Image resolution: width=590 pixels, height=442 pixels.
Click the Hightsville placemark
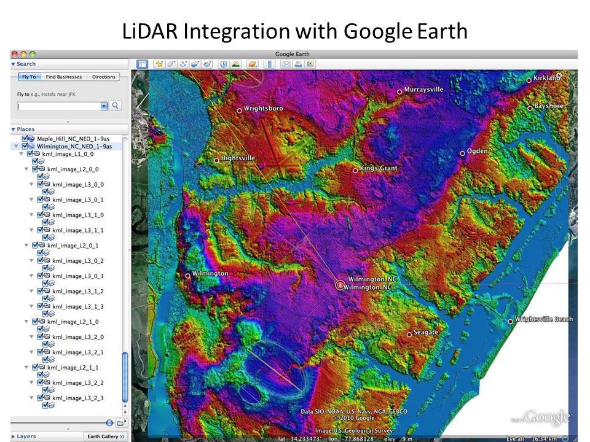[217, 160]
